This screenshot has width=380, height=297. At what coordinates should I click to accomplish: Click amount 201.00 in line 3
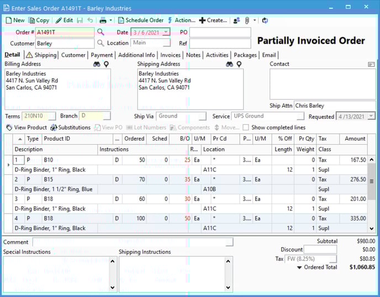358,199
